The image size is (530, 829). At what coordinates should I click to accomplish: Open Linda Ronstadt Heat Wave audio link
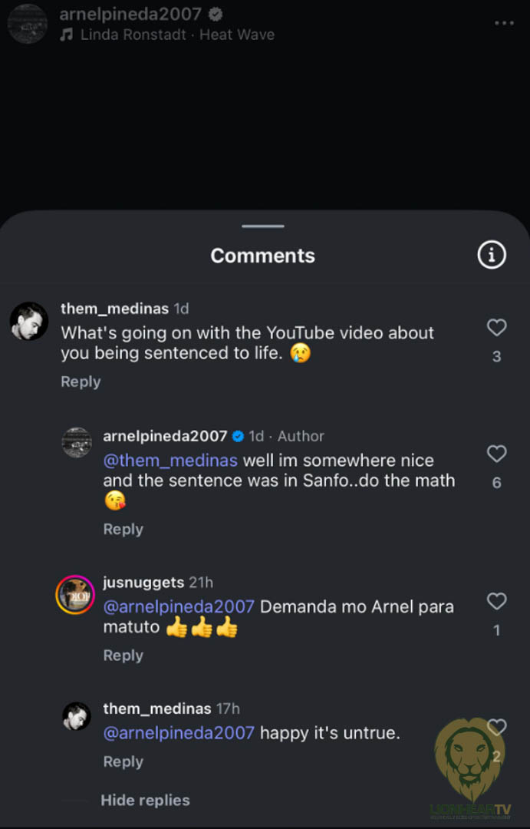click(177, 35)
